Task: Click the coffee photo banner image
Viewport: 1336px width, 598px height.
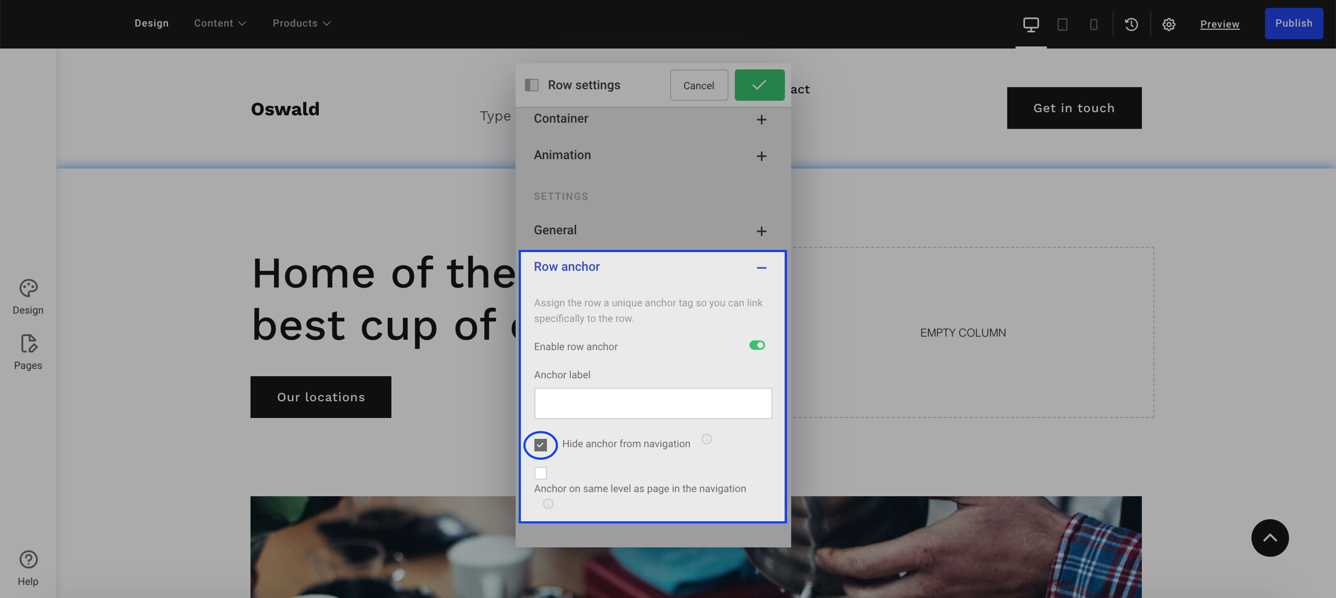Action: tap(696, 547)
